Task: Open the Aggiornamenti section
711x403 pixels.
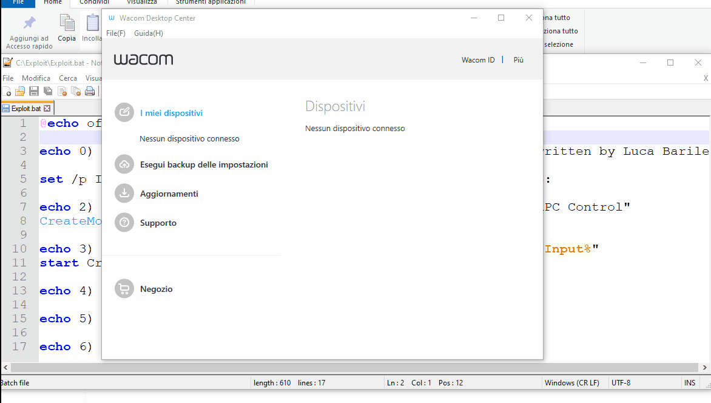Action: click(169, 194)
